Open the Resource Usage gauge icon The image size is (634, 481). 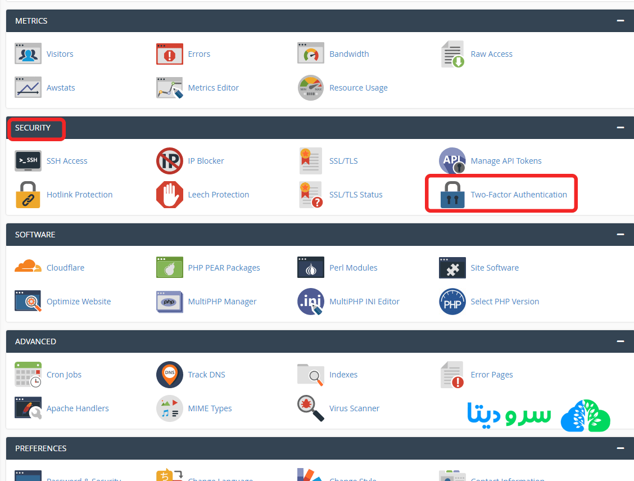[x=311, y=88]
